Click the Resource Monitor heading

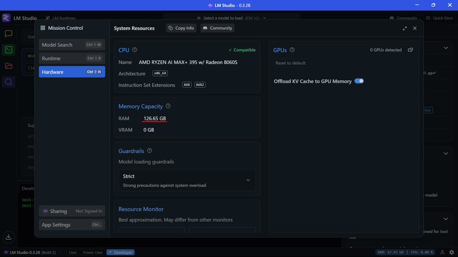coord(141,209)
